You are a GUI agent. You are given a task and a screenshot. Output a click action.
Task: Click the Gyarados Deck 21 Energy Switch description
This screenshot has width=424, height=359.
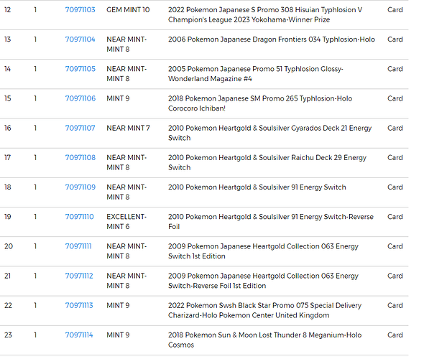(270, 133)
